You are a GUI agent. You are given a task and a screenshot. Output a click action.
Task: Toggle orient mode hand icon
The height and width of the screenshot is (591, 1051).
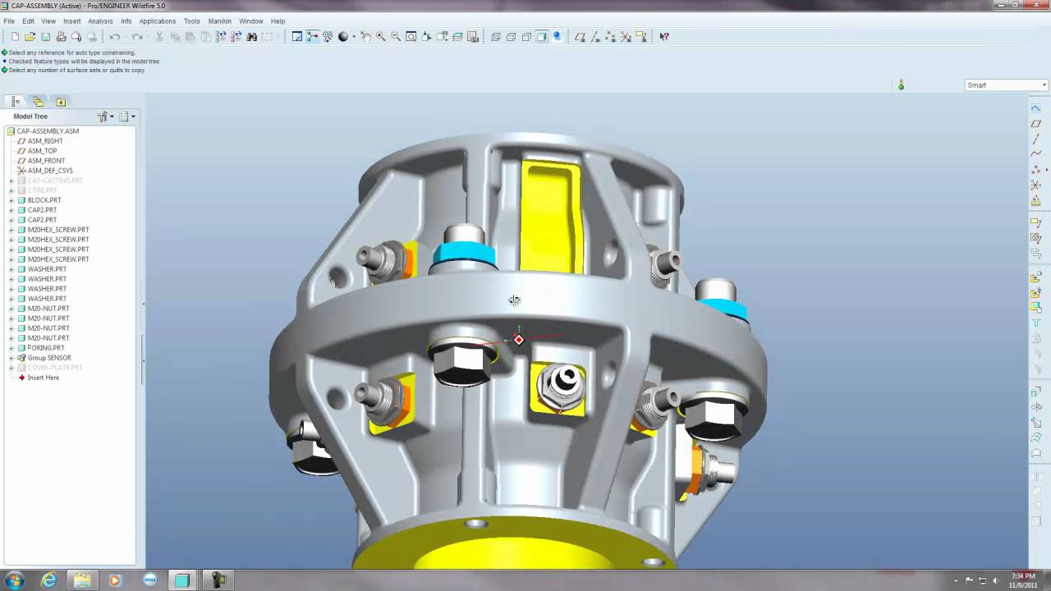click(365, 36)
